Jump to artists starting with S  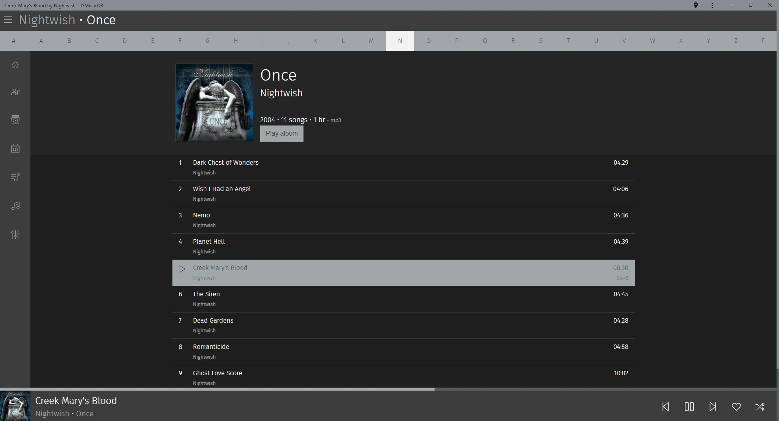[x=540, y=40]
